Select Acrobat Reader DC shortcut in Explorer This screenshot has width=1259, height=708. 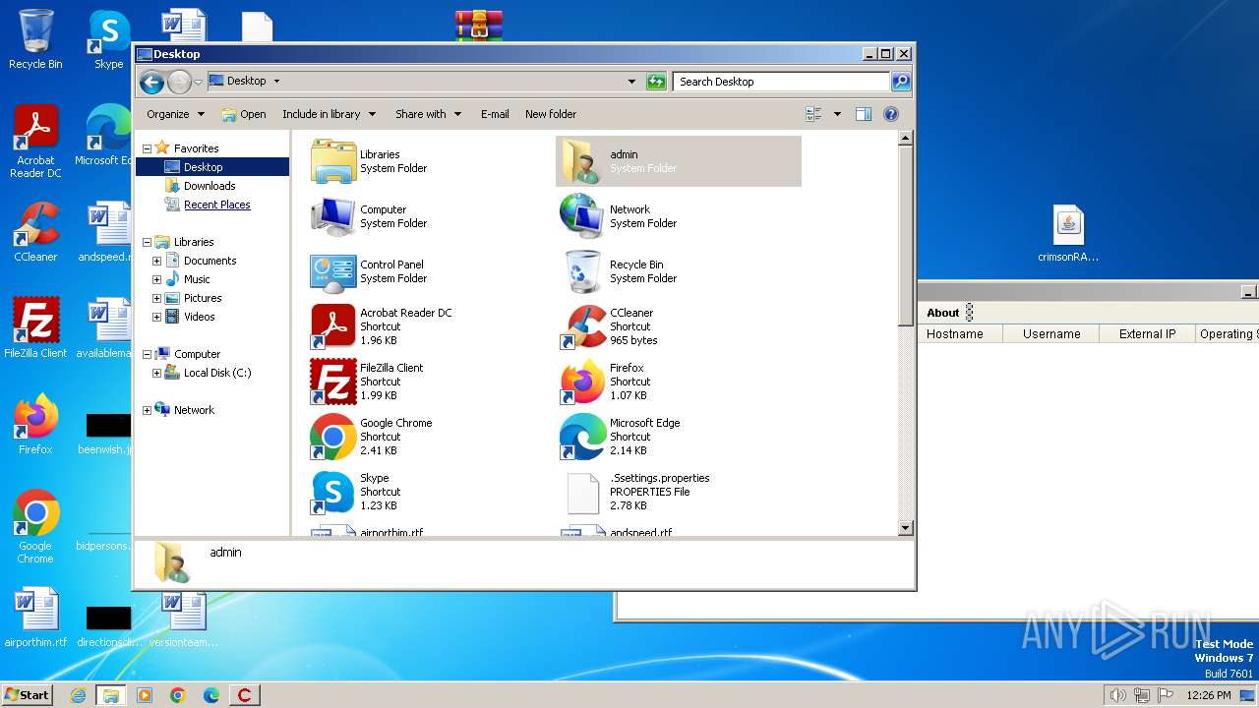333,326
